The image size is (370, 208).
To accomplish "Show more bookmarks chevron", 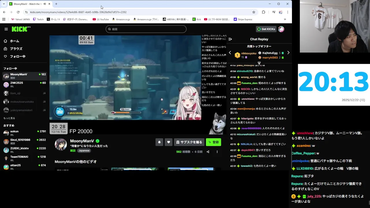I will [285, 19].
